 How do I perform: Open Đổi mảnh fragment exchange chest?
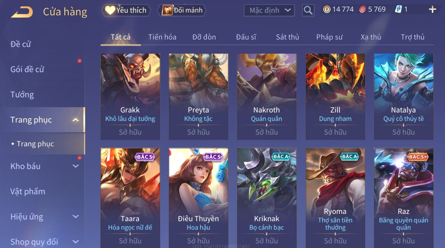[x=182, y=10]
